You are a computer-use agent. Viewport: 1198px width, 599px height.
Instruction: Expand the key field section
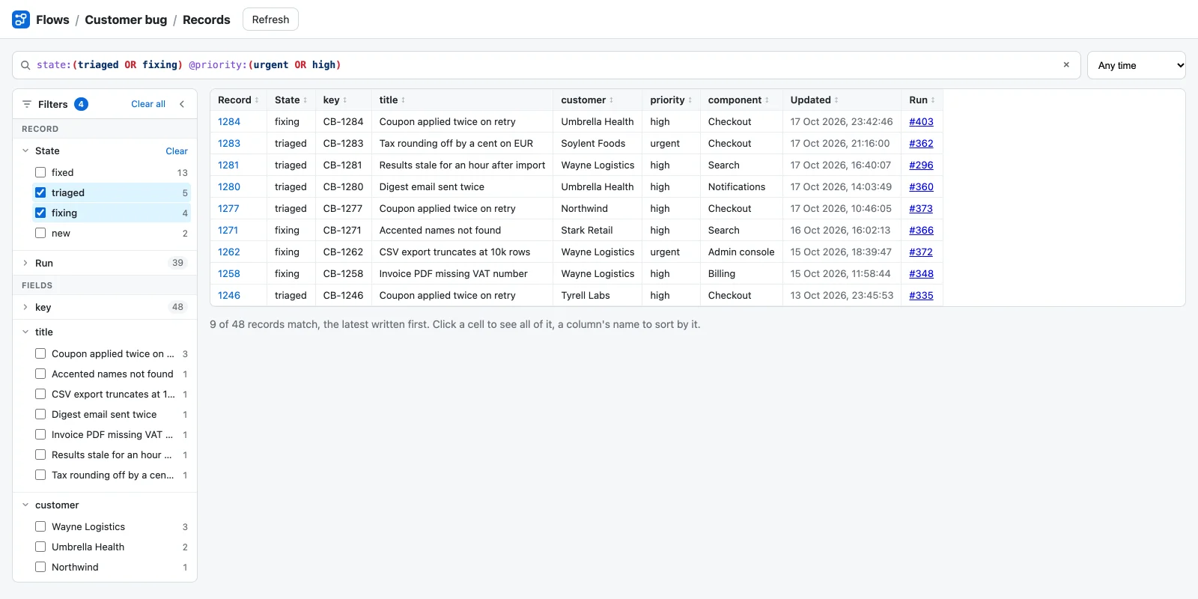click(25, 307)
